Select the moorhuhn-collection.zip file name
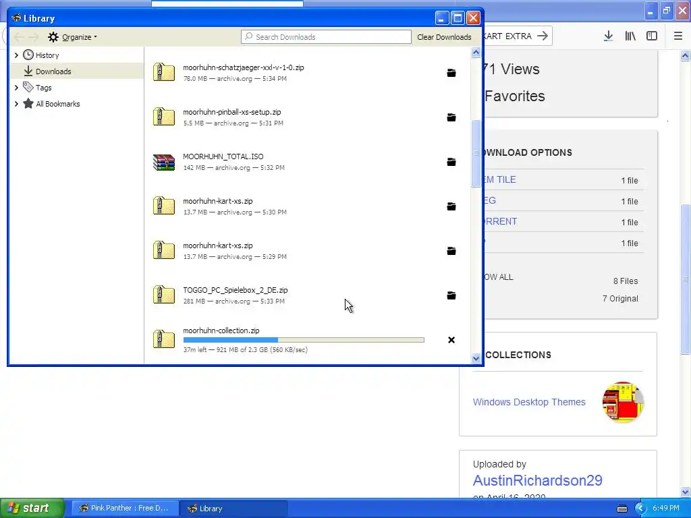Screen dimensions: 691x518 click(x=221, y=330)
